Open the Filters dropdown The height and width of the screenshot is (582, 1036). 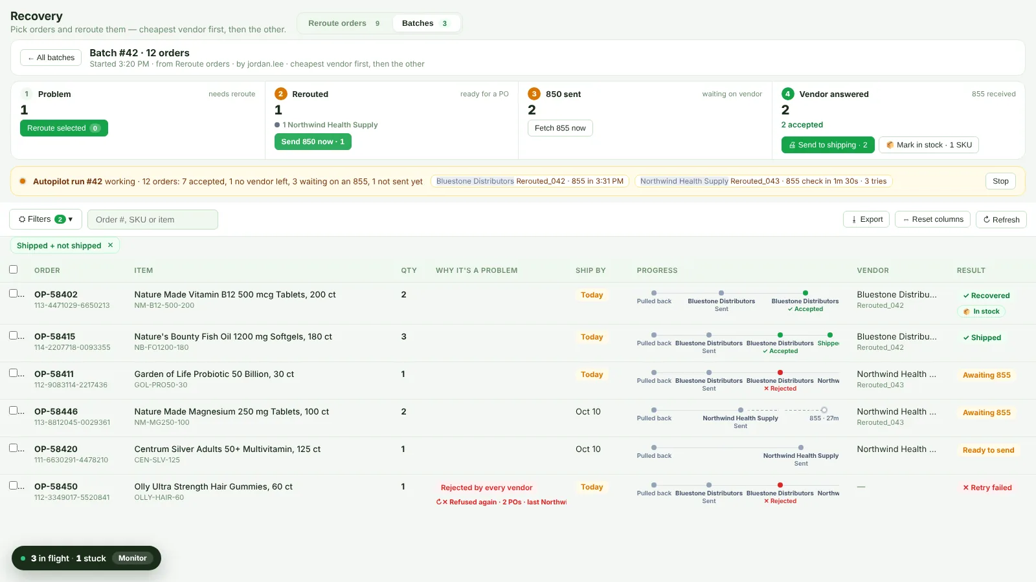[45, 219]
